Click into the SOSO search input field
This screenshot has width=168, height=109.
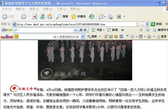(x=46, y=30)
